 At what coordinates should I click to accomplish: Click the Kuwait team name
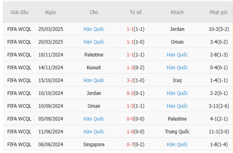(x=94, y=67)
